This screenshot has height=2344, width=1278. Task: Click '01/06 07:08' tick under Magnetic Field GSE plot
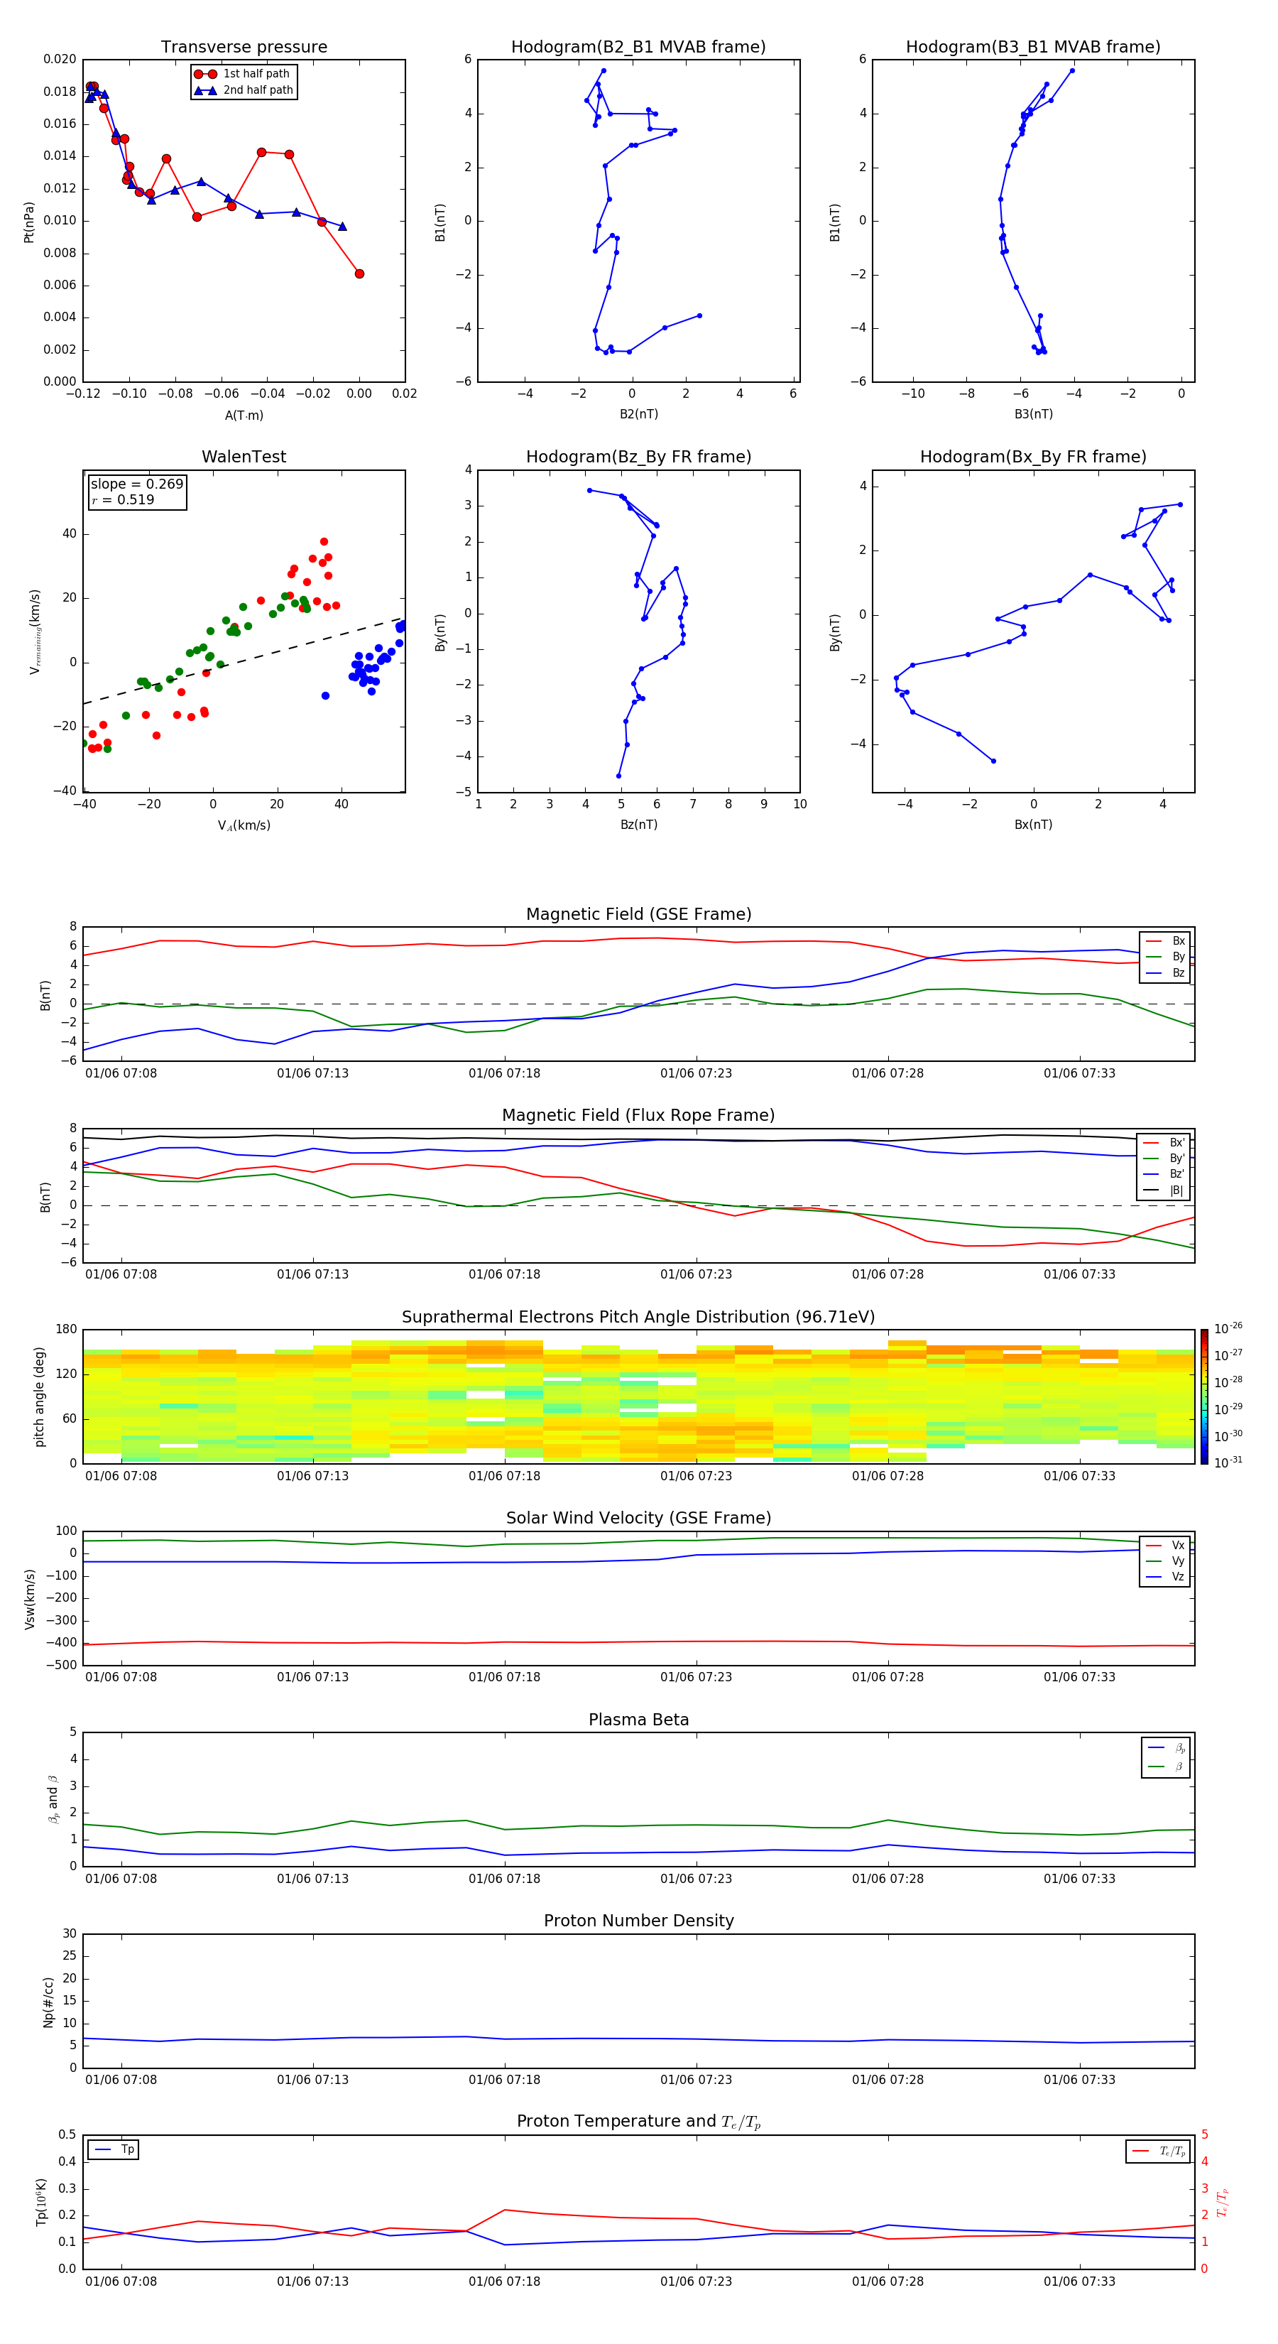(x=121, y=1073)
